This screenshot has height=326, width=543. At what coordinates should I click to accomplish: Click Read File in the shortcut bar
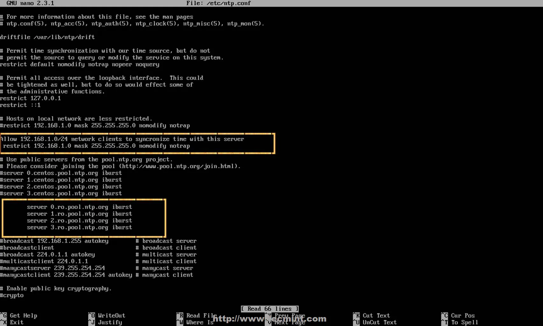[x=201, y=315]
